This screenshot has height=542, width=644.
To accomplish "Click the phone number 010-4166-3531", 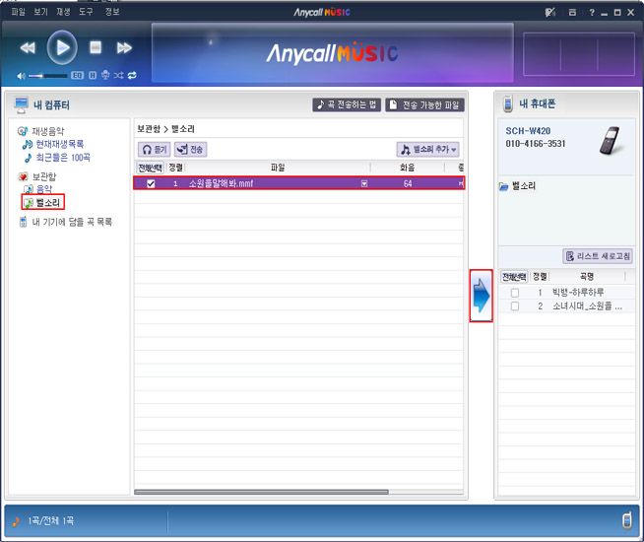I will tap(536, 144).
